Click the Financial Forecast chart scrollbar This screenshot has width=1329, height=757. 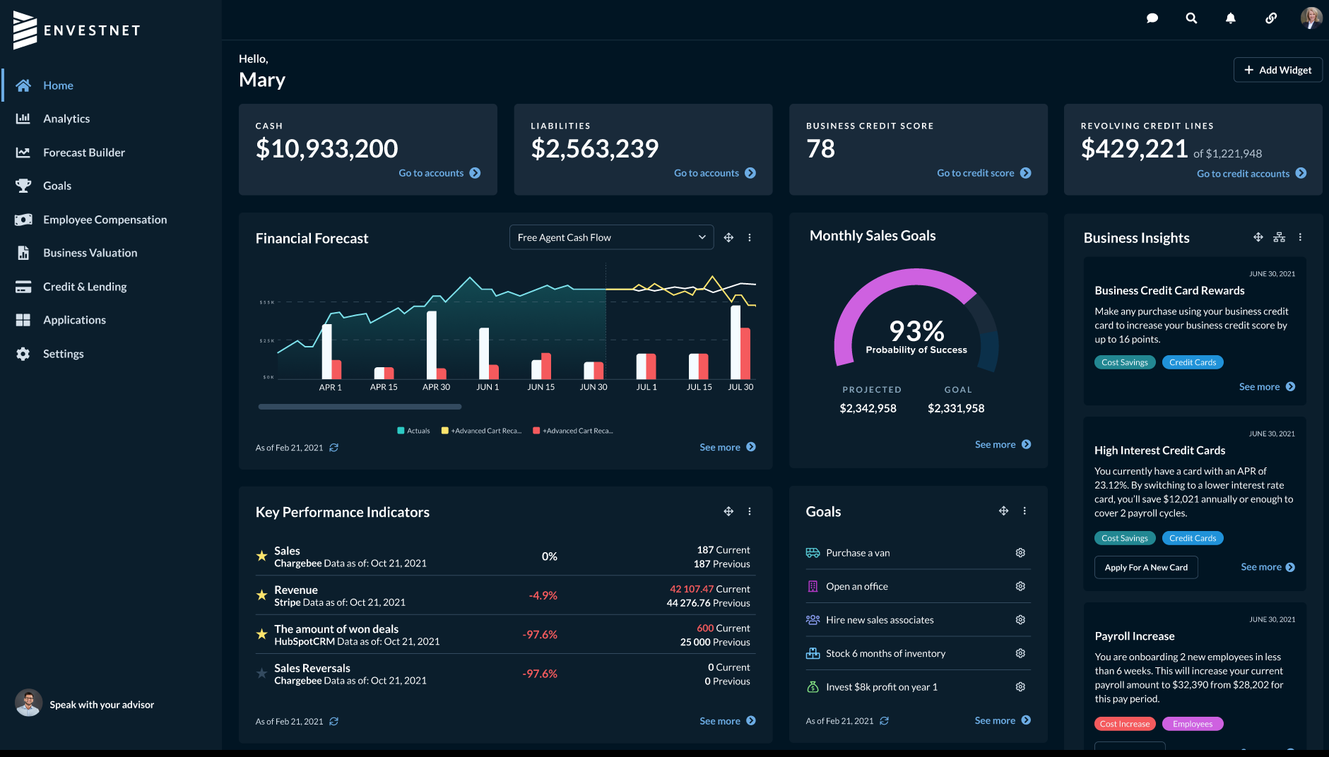[360, 407]
